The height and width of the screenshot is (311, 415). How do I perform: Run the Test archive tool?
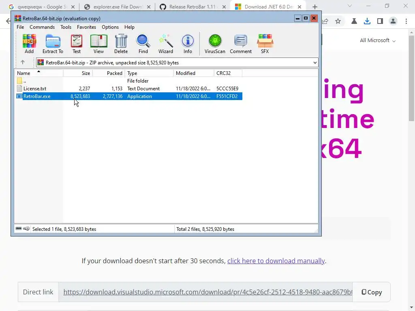pos(77,44)
